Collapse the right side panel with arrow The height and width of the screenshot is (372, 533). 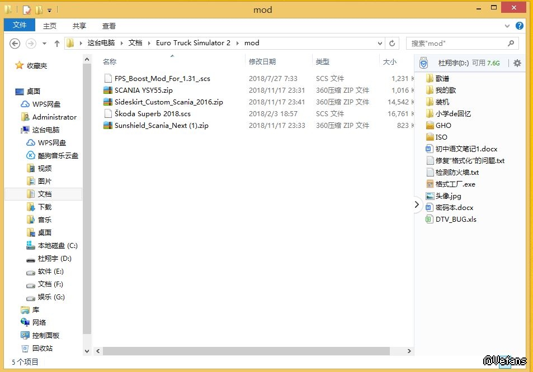coord(417,205)
